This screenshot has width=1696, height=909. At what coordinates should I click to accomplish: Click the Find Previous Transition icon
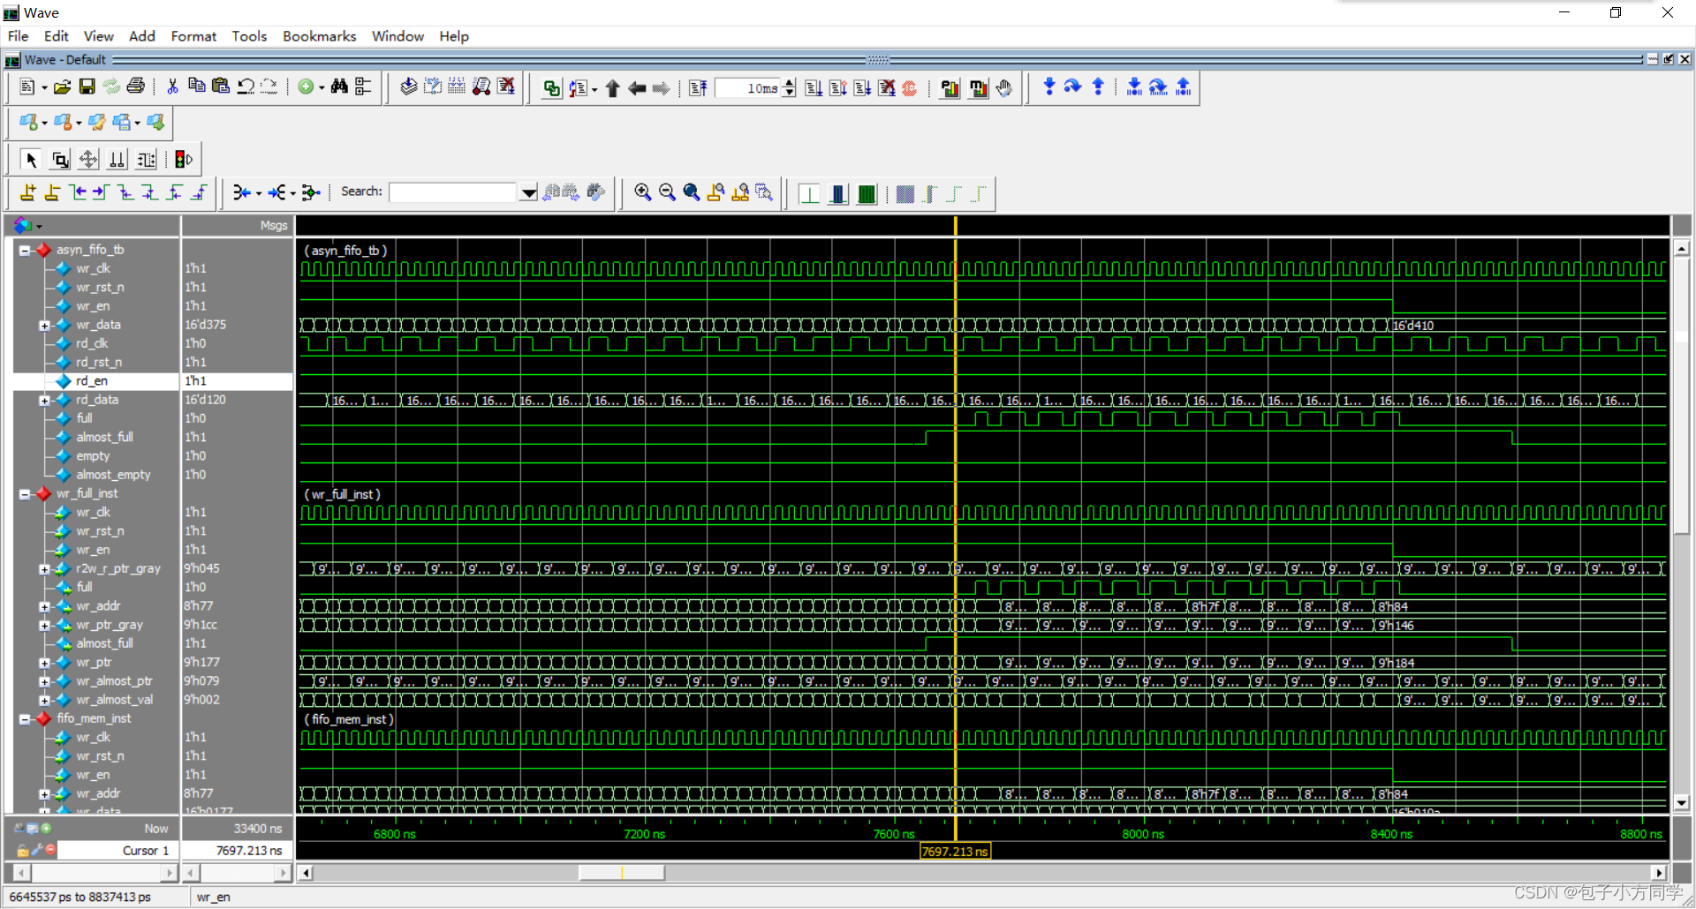point(78,192)
